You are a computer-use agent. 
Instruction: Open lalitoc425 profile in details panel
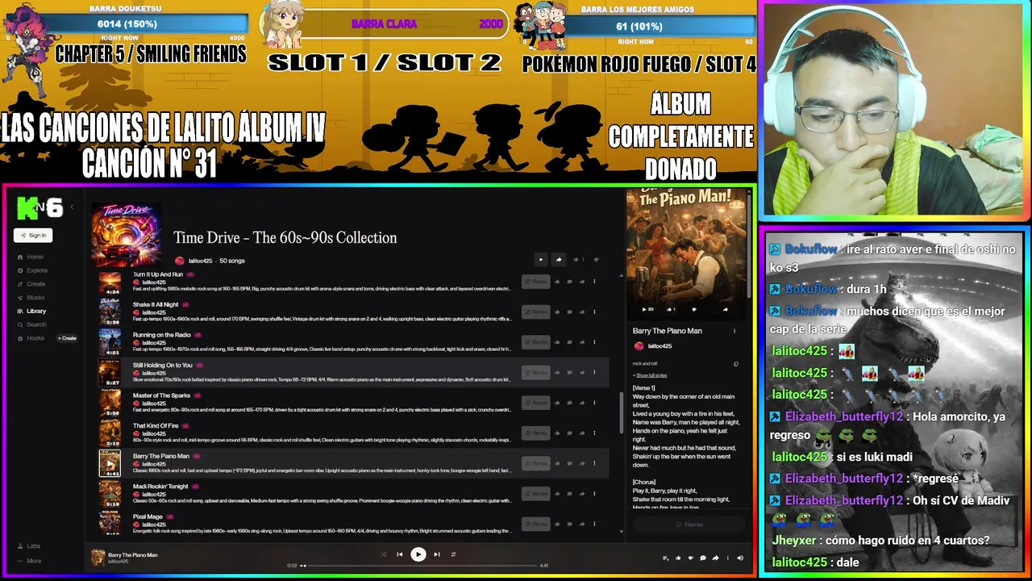(x=652, y=346)
